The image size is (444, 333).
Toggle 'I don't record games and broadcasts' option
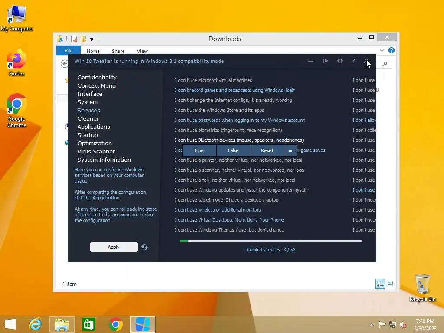(235, 90)
